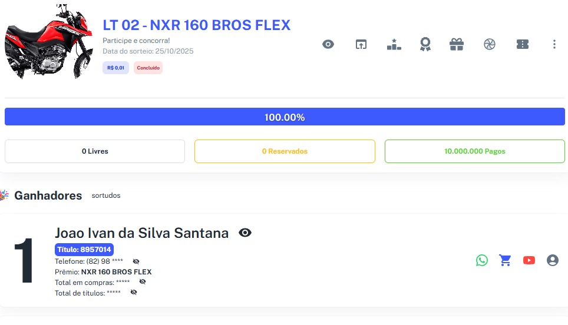Unhide the total de títulos value
568x325 pixels.
(x=134, y=292)
